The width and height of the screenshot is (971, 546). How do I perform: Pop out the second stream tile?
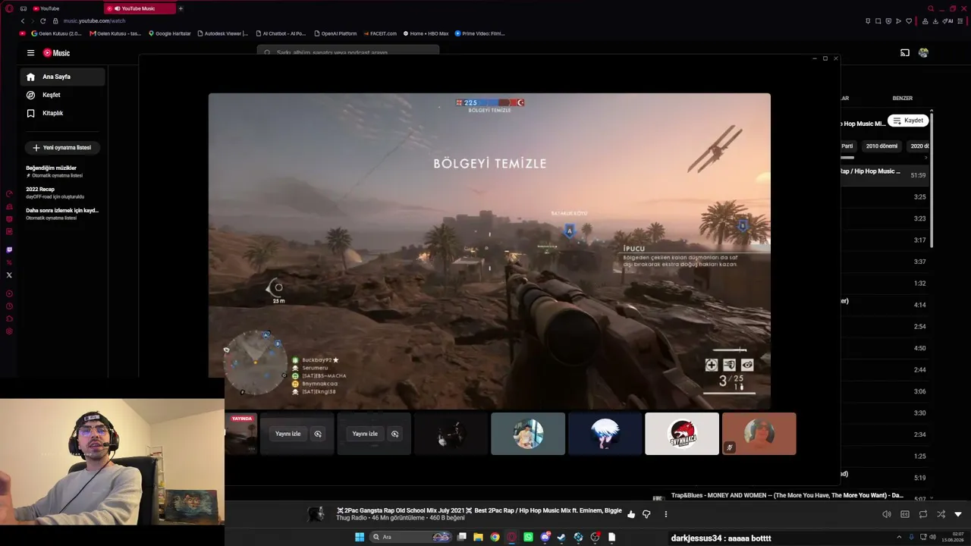click(x=394, y=434)
